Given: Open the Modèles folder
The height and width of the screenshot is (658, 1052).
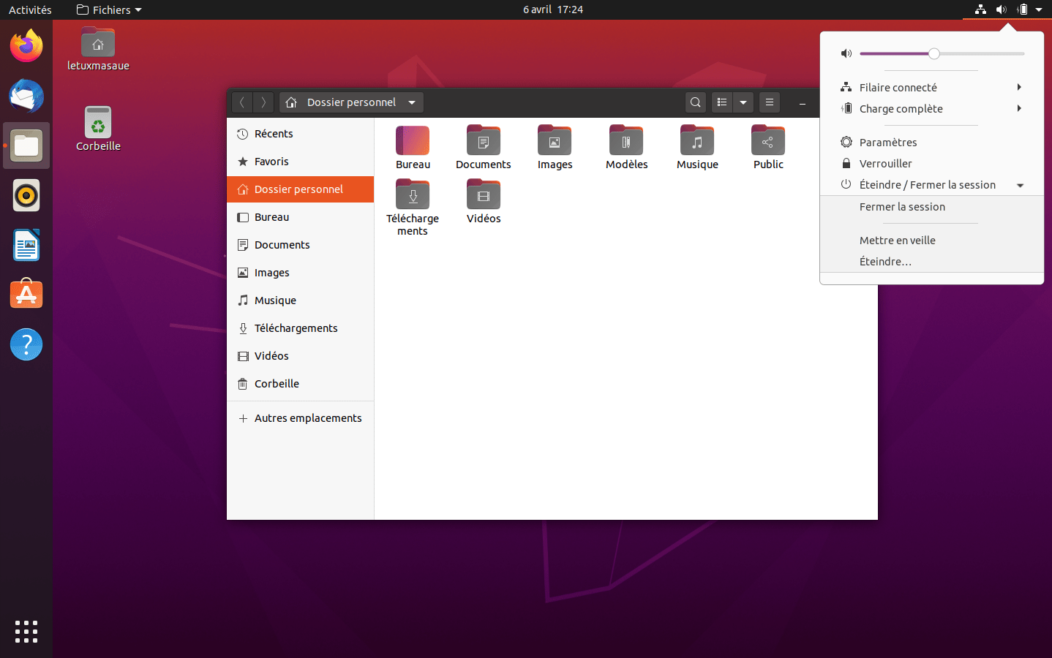Looking at the screenshot, I should (x=626, y=141).
